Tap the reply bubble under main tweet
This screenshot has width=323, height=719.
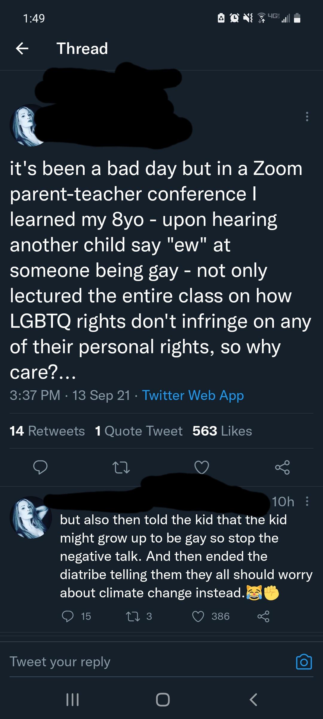coord(40,467)
